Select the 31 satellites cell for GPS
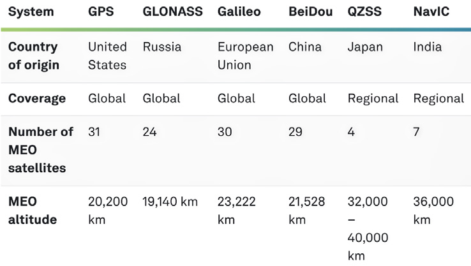This screenshot has width=471, height=266. click(x=94, y=133)
